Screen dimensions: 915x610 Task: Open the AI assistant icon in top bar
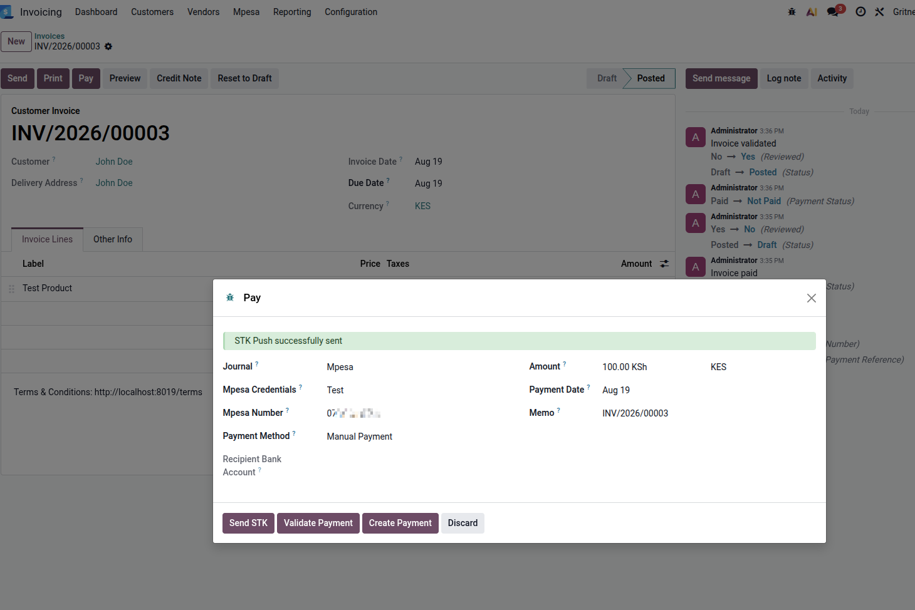click(812, 12)
